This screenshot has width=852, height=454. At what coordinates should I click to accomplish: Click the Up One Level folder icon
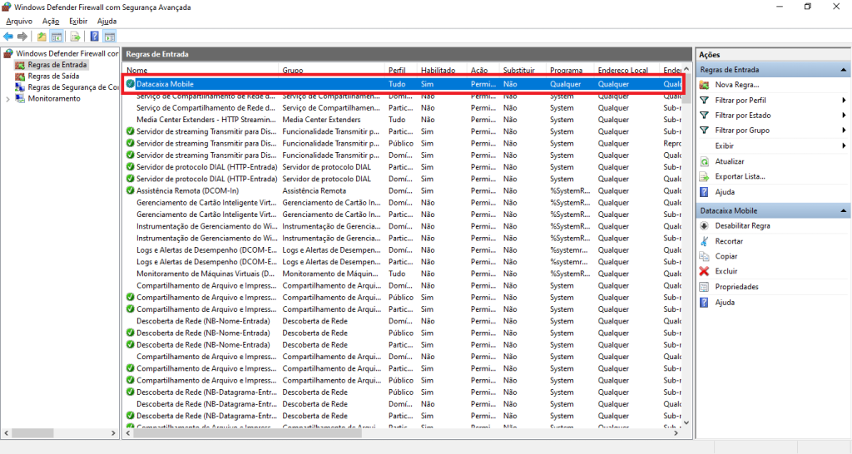coord(42,37)
